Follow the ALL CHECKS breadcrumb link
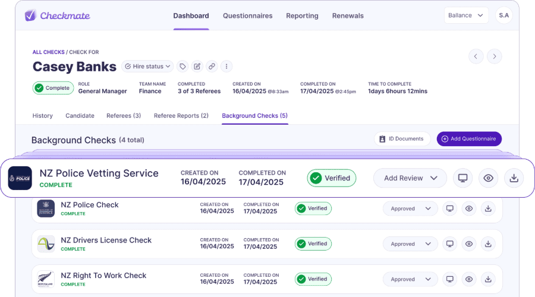The width and height of the screenshot is (535, 297). point(48,52)
